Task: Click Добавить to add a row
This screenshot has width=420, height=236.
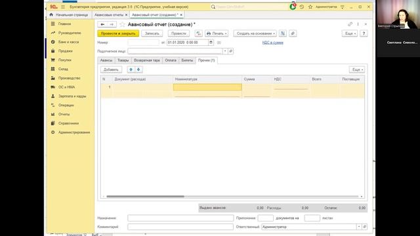Action: pyautogui.click(x=111, y=69)
